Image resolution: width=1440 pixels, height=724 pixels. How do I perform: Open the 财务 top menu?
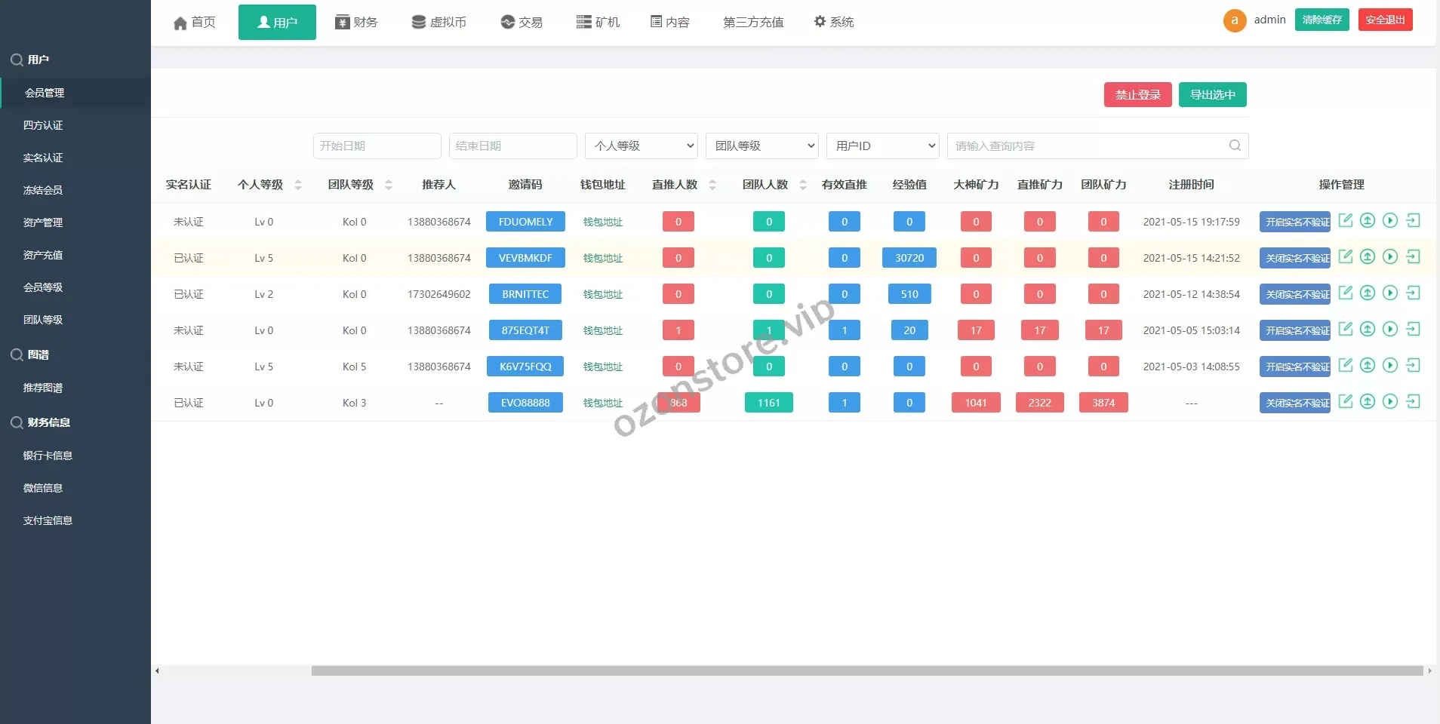click(356, 22)
